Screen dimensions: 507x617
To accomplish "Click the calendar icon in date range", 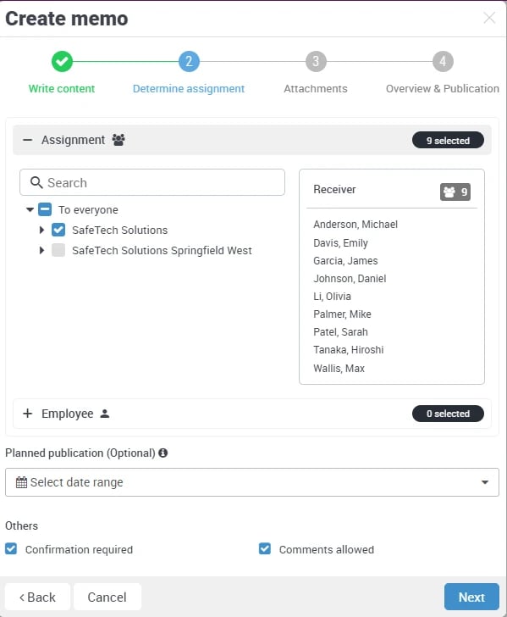I will [x=21, y=482].
